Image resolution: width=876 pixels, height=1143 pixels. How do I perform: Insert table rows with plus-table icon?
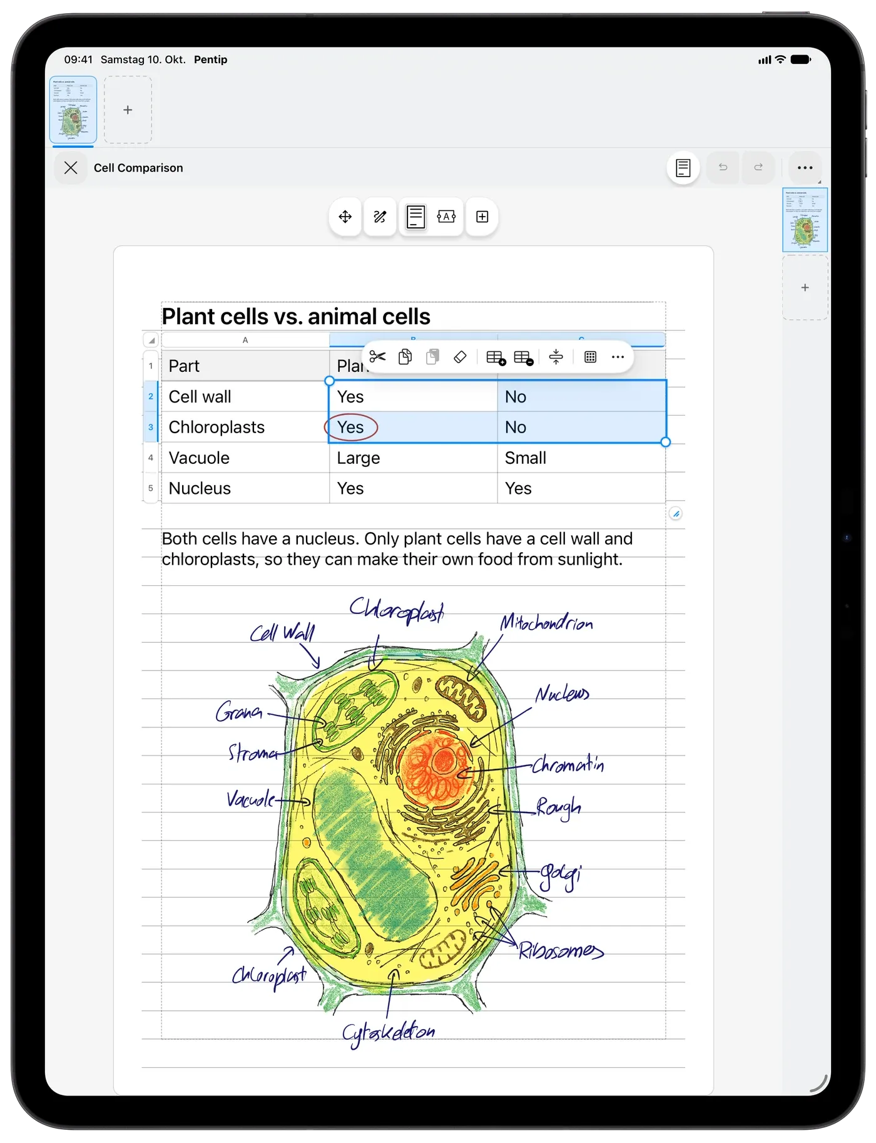tap(496, 357)
